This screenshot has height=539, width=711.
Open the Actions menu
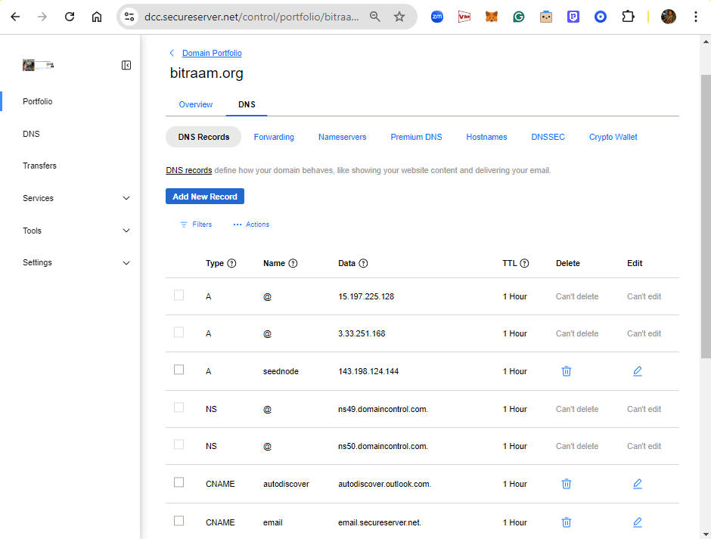tap(251, 225)
